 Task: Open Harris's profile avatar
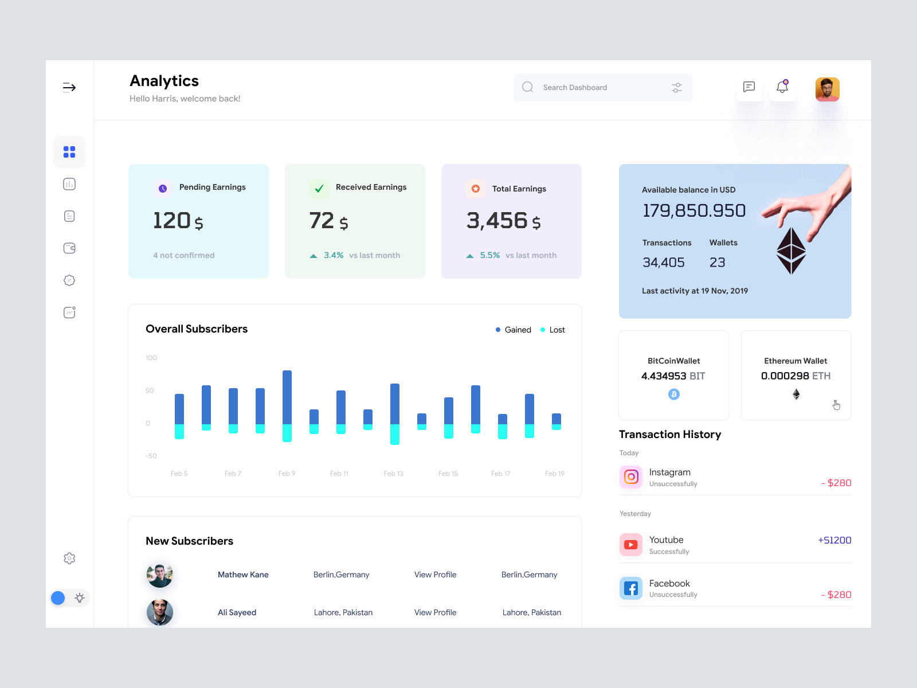click(x=827, y=89)
